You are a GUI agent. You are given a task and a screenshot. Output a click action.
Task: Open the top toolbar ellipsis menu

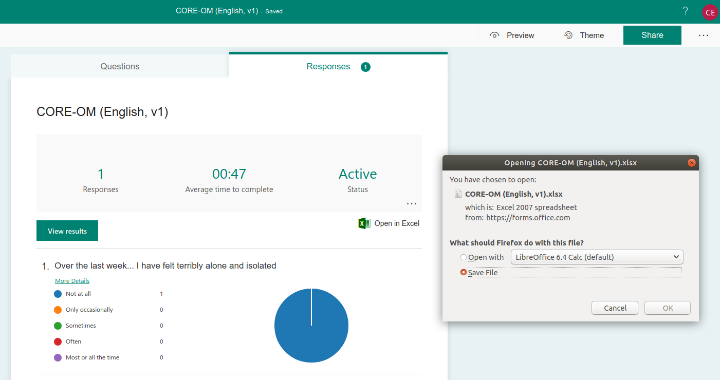703,35
